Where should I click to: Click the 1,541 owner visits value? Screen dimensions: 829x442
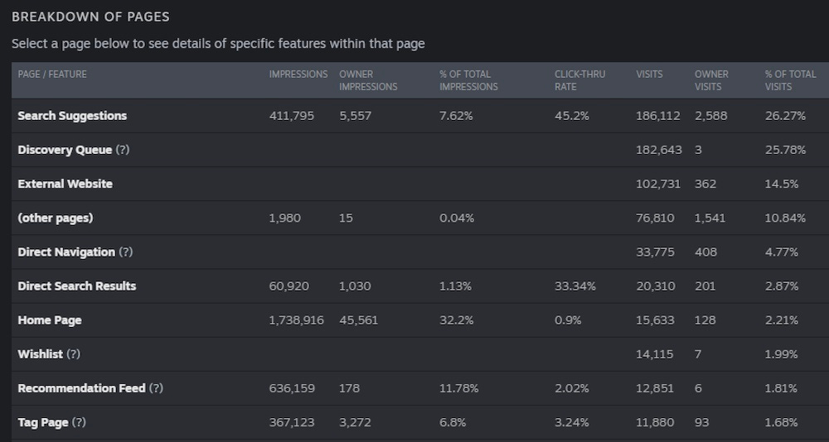click(x=710, y=218)
